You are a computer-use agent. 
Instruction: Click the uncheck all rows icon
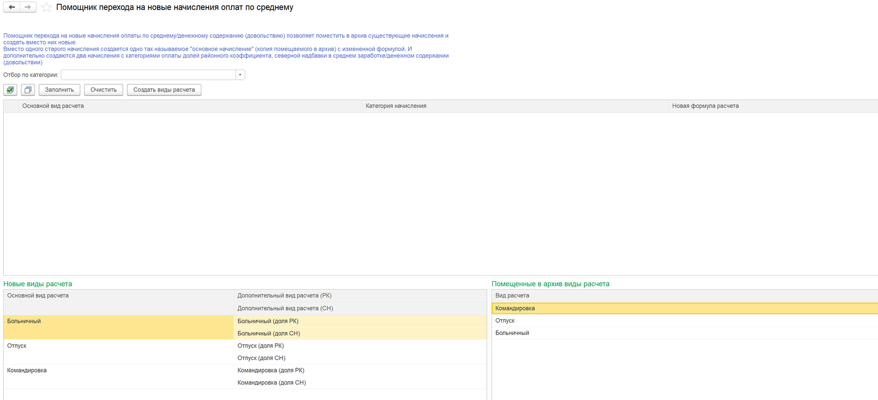(28, 90)
